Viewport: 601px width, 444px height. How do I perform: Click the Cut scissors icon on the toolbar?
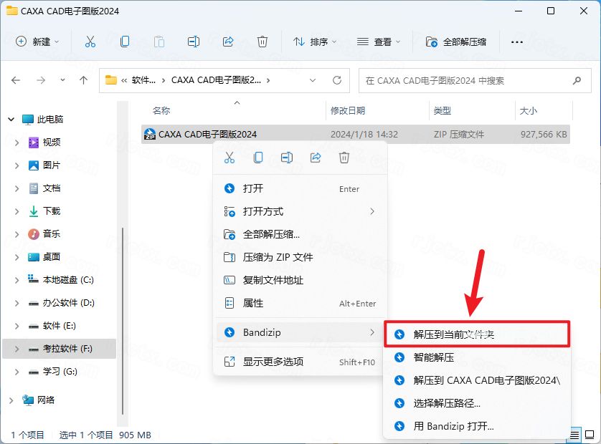[90, 42]
